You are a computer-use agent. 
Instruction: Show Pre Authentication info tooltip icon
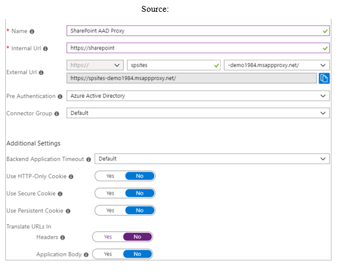60,96
